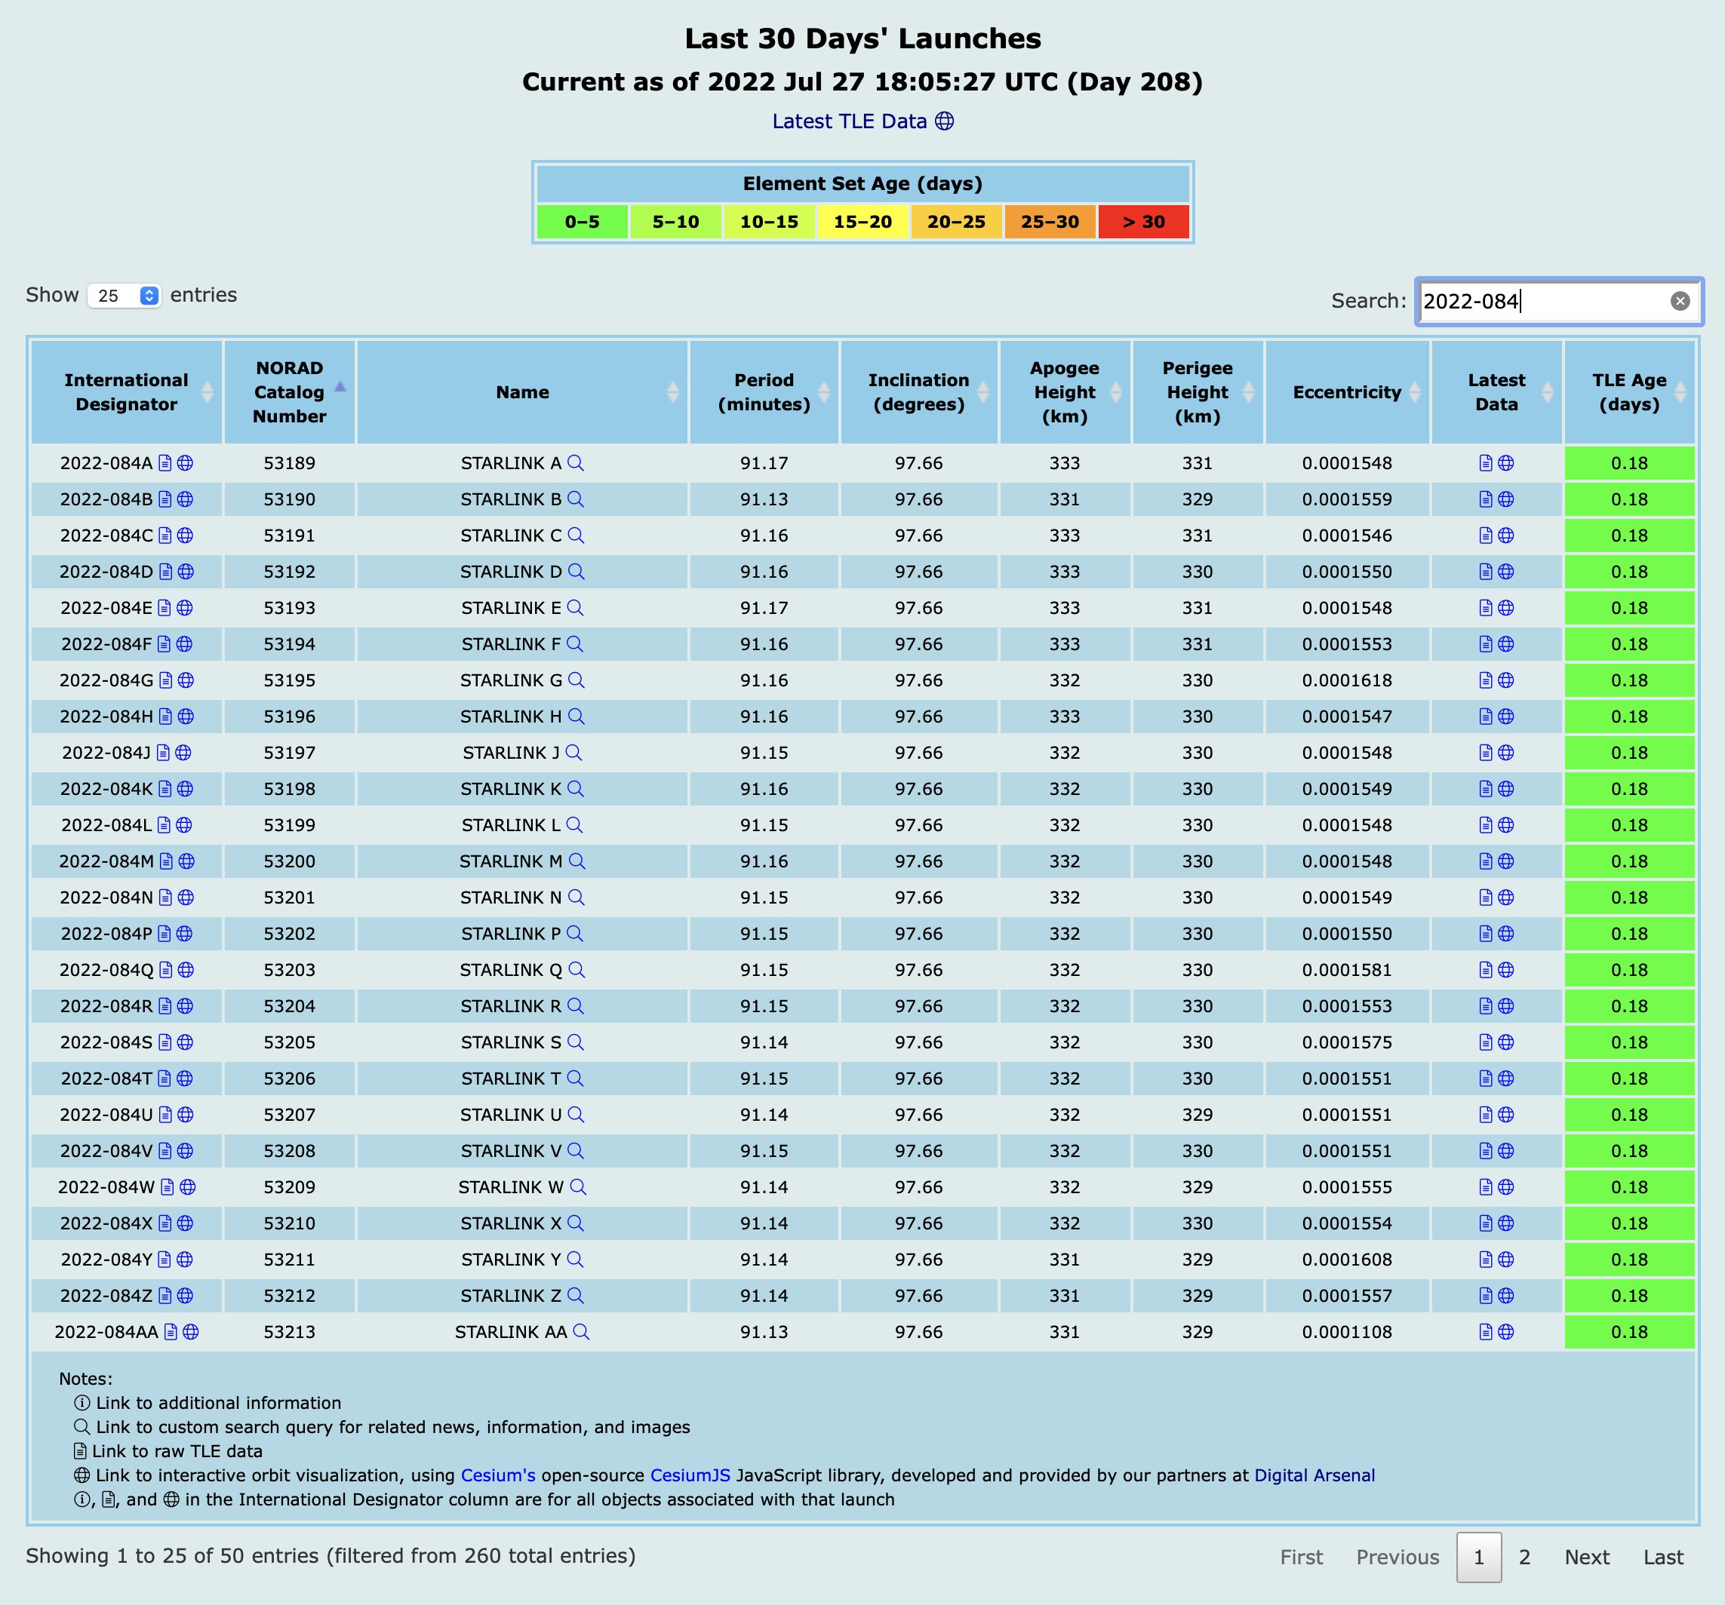Open TLE document icon beside 2022-084Q
The height and width of the screenshot is (1605, 1725).
tap(166, 970)
